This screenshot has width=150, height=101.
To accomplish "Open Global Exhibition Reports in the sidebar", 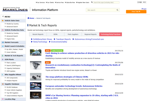I will 15,96.
